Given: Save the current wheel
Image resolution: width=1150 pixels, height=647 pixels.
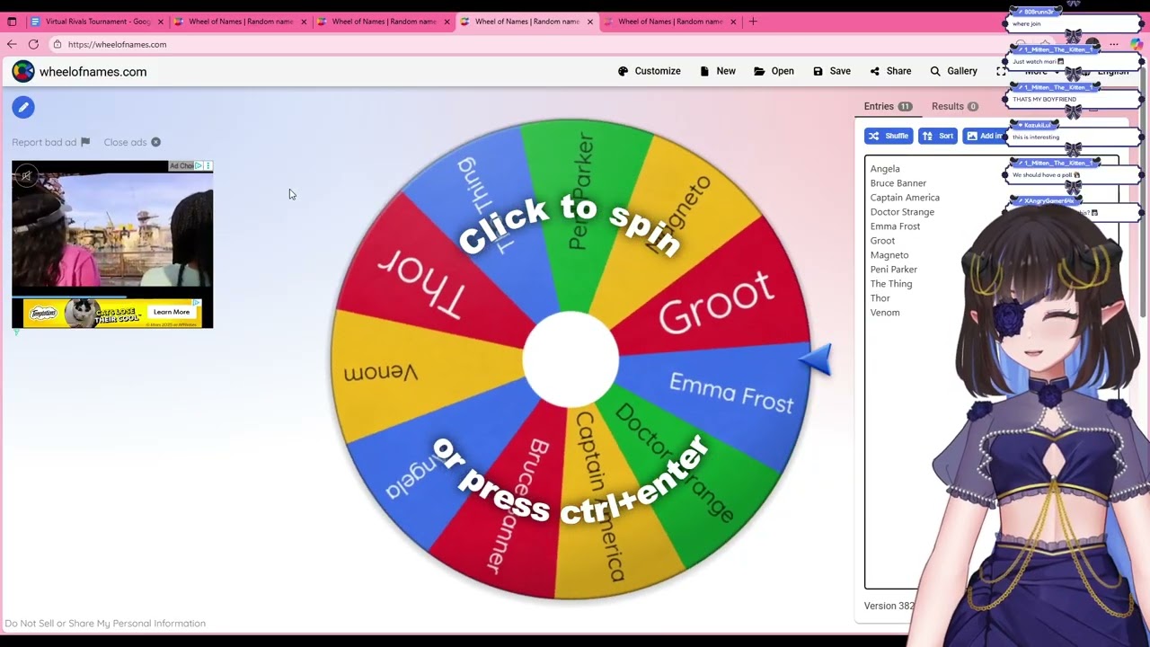Looking at the screenshot, I should point(831,71).
